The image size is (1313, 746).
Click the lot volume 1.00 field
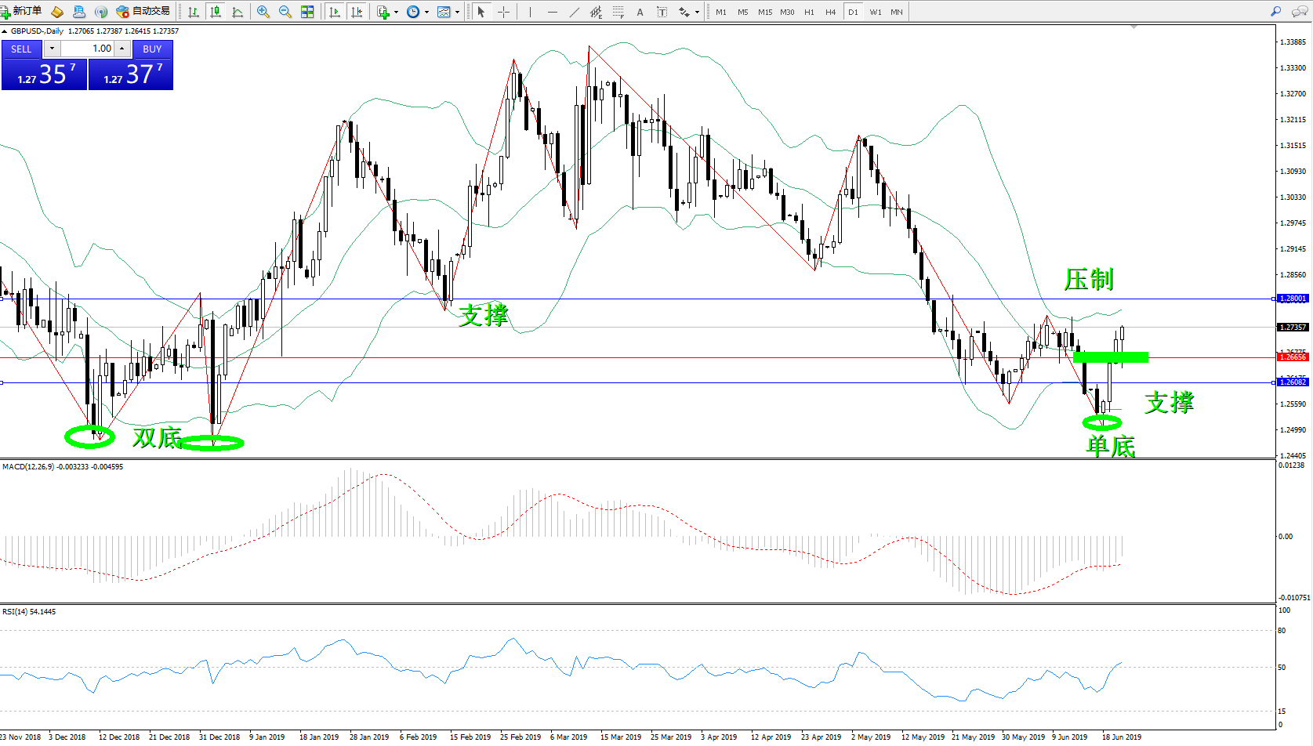(88, 49)
